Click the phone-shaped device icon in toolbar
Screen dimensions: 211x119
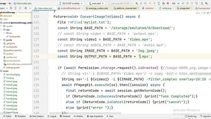click(x=159, y=3)
